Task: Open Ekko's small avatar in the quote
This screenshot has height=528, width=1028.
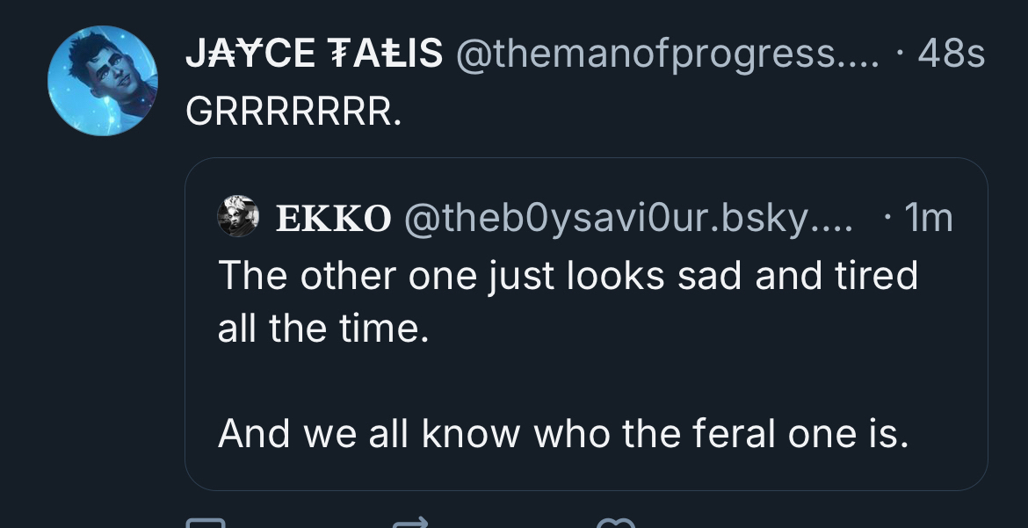Action: [x=237, y=215]
